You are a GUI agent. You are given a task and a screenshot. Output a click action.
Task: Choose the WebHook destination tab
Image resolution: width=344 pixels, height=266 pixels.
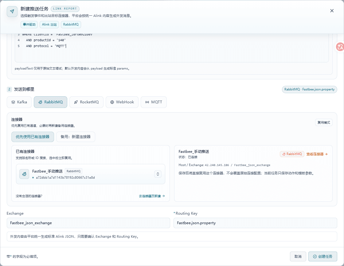pos(122,102)
